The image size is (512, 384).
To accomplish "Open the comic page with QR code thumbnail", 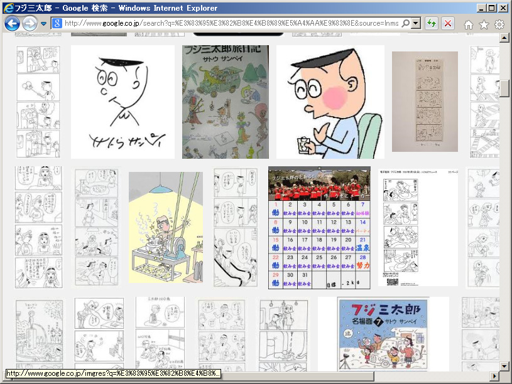I will (418, 227).
